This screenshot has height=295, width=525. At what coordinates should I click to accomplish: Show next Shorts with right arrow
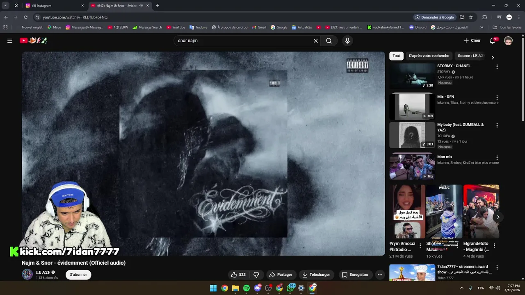pyautogui.click(x=498, y=217)
